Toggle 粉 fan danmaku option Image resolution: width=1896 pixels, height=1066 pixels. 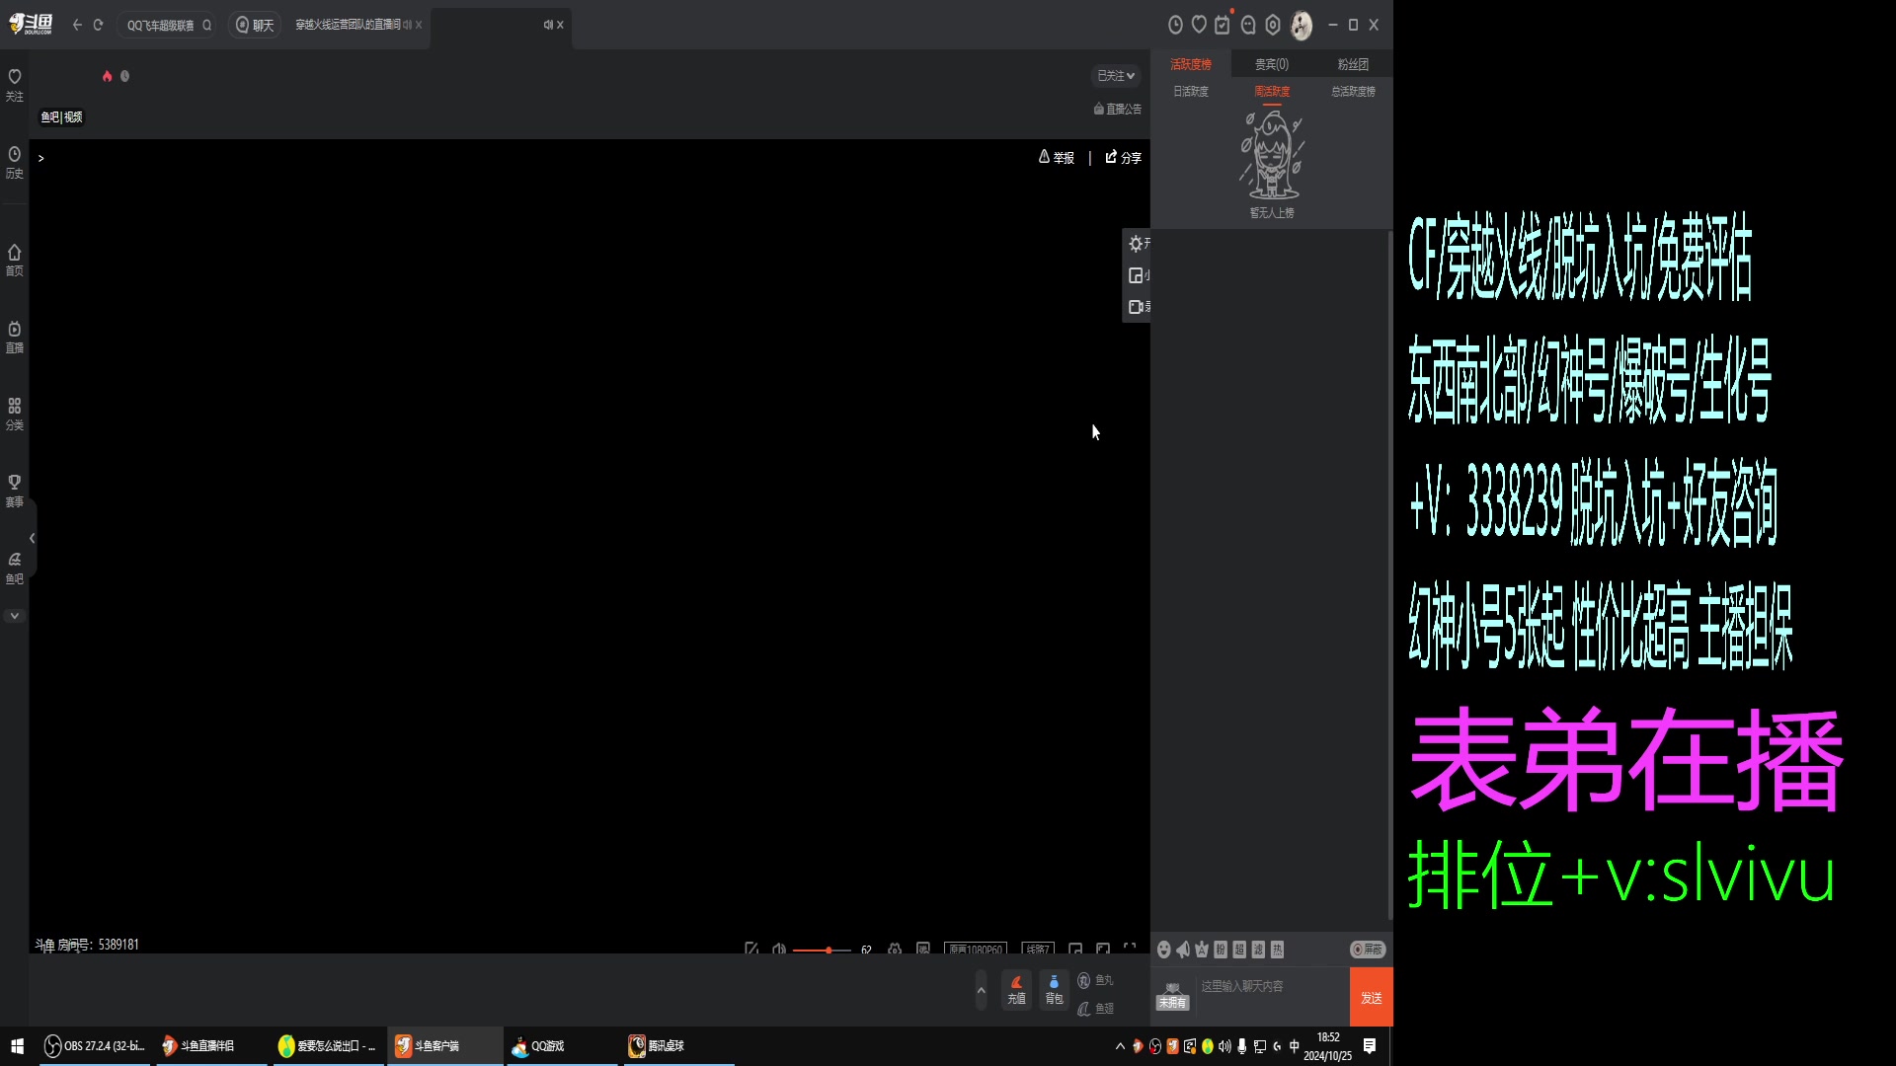click(1221, 949)
